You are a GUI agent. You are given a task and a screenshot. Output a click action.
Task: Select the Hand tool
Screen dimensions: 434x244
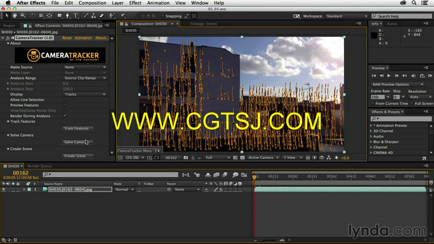[15, 16]
